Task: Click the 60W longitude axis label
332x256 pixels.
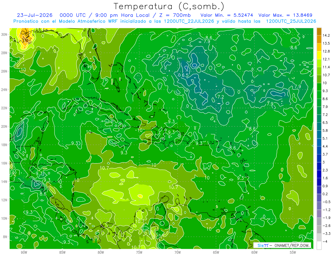Action: pyautogui.click(x=255, y=252)
